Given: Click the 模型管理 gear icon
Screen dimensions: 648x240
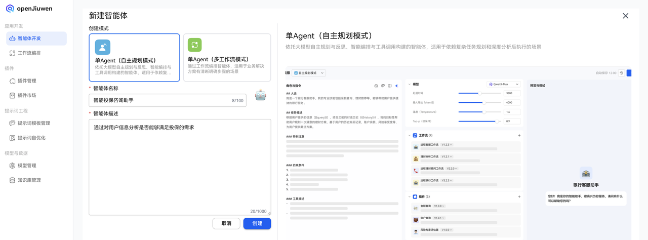Looking at the screenshot, I should (12, 166).
